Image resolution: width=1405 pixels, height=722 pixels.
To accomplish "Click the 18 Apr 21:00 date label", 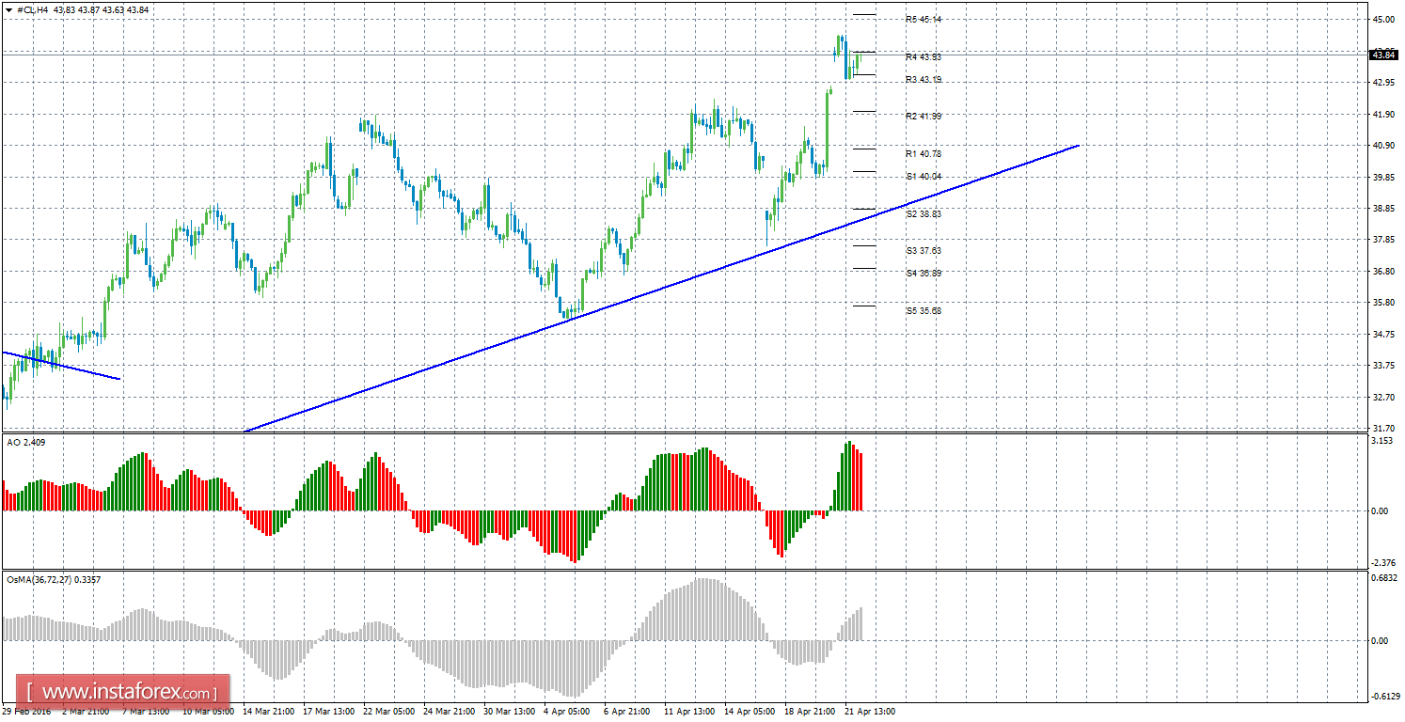I will click(812, 712).
